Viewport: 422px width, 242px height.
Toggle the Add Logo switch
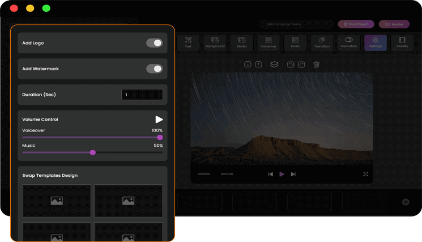[x=154, y=43]
